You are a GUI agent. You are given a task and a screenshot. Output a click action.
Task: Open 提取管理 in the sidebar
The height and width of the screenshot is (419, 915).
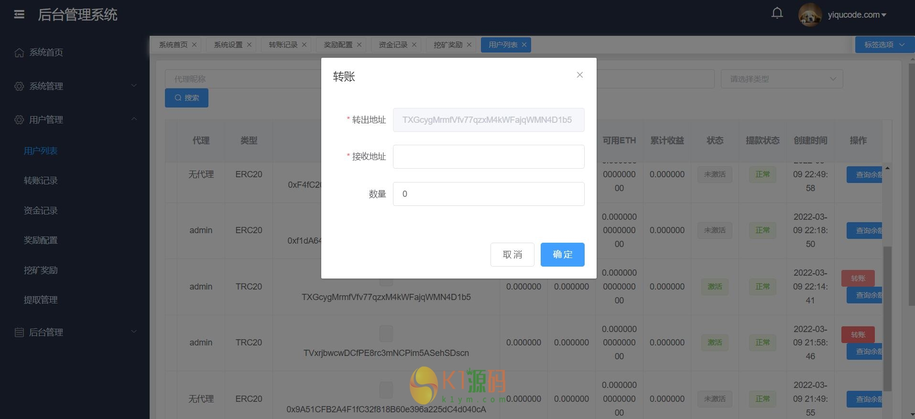tap(41, 300)
